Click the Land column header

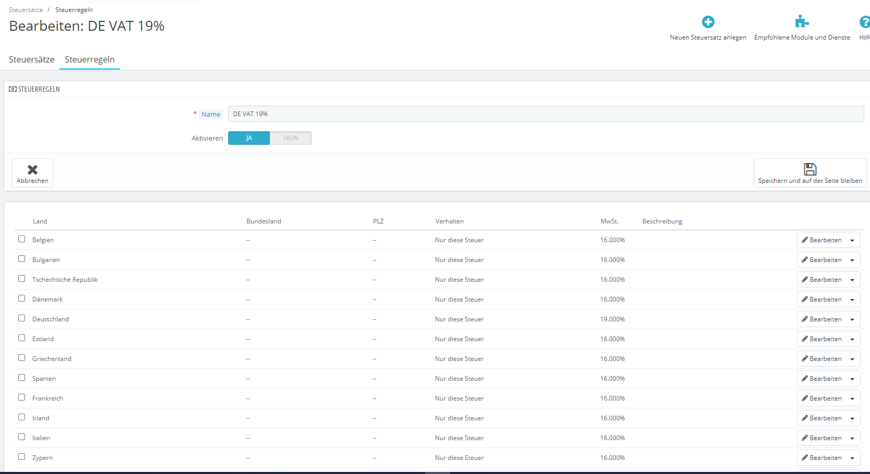[40, 221]
